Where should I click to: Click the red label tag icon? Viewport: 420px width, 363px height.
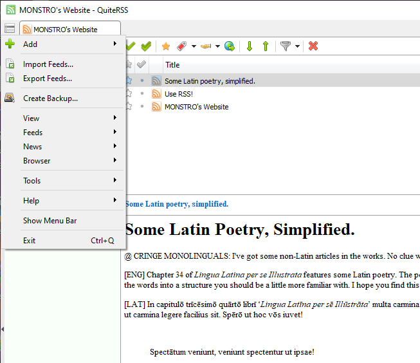[x=181, y=46]
